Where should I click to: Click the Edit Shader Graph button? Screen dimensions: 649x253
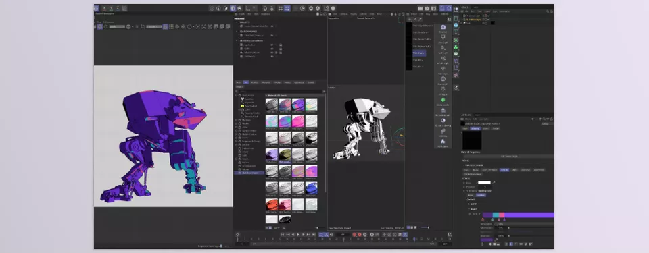click(508, 157)
